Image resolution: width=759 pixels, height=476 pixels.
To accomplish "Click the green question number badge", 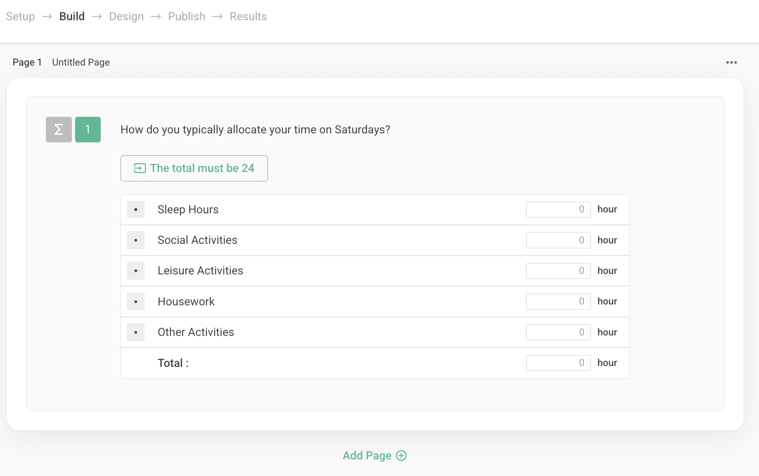I will tap(88, 129).
